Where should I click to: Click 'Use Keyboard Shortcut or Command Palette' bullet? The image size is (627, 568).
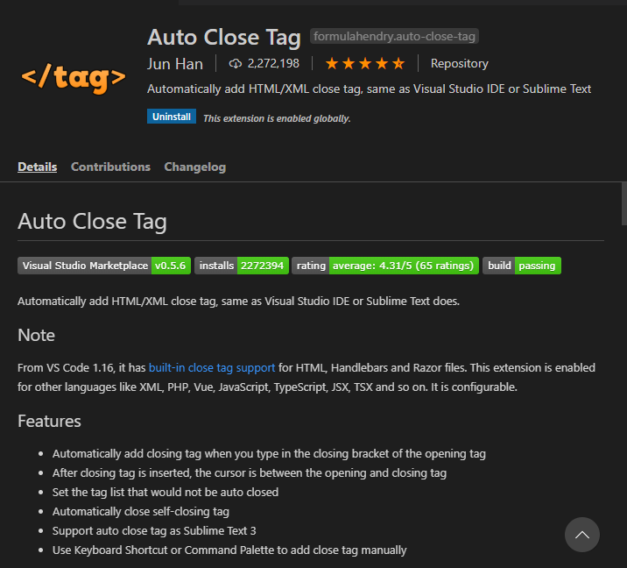[229, 550]
